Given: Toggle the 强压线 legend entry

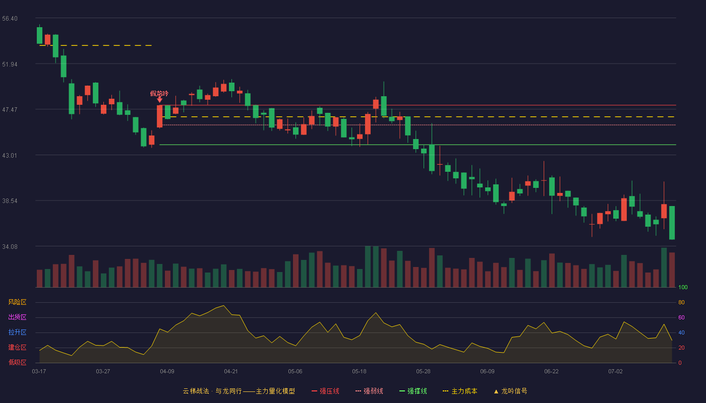Looking at the screenshot, I should (x=325, y=391).
